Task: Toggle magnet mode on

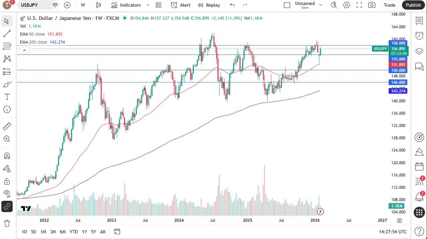Action: point(7,156)
